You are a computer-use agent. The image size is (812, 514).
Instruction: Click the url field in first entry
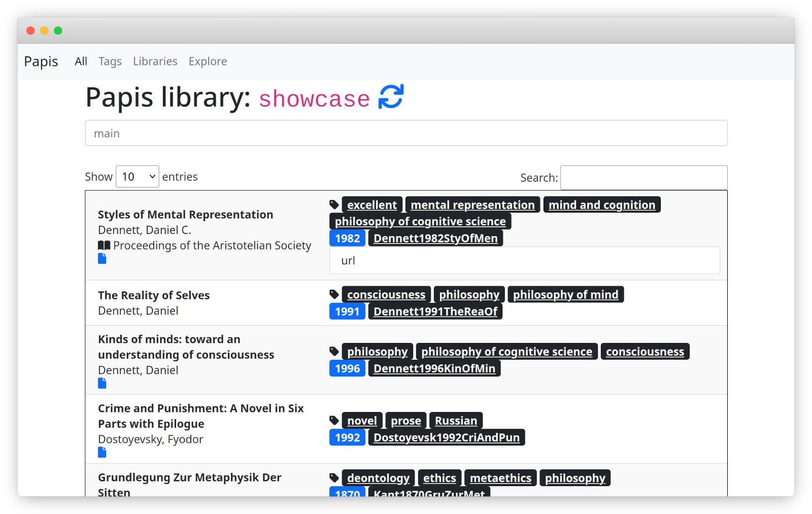(524, 260)
